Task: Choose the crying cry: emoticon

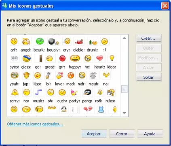Action: tap(67, 41)
